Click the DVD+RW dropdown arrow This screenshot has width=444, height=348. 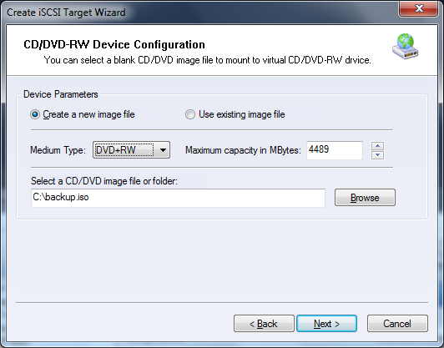(x=163, y=150)
